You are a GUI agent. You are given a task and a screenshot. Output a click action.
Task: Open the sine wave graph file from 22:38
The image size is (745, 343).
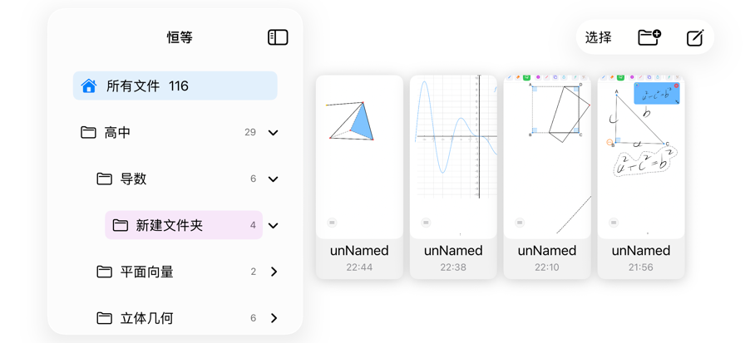click(453, 177)
